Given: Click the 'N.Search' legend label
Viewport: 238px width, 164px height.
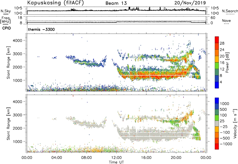Looking at the screenshot, I should (230, 11).
